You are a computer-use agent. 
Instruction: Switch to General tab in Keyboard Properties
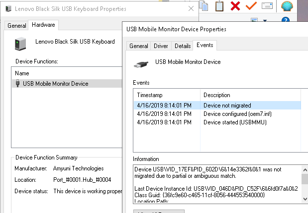coord(17,26)
